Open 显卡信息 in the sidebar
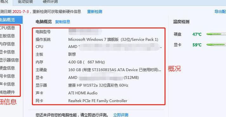This screenshot has width=226, height=117. pos(7,52)
